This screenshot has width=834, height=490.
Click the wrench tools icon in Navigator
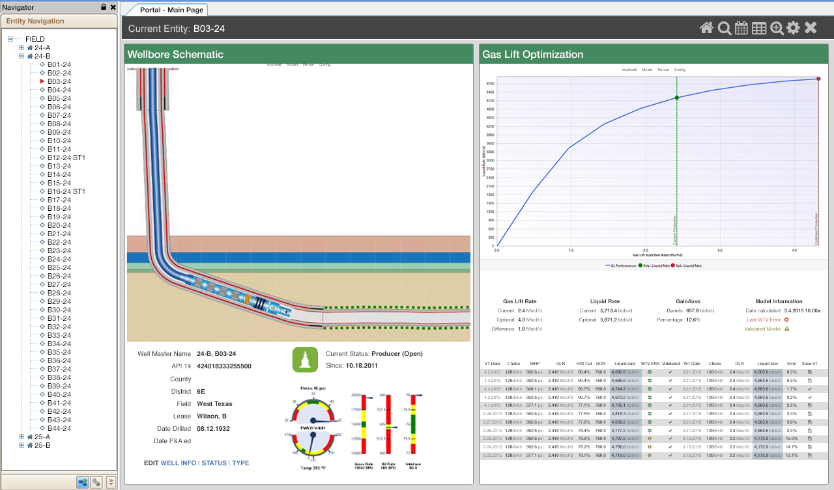coord(96,482)
